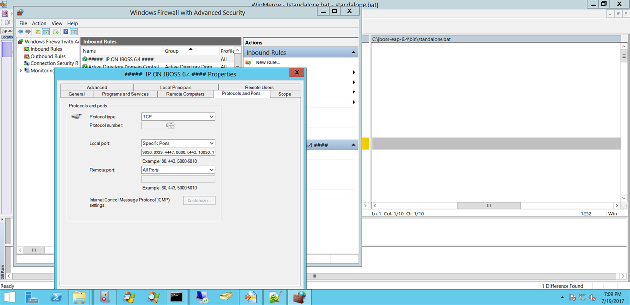Click the network icon in the system tray
The width and height of the screenshot is (630, 305).
click(583, 297)
